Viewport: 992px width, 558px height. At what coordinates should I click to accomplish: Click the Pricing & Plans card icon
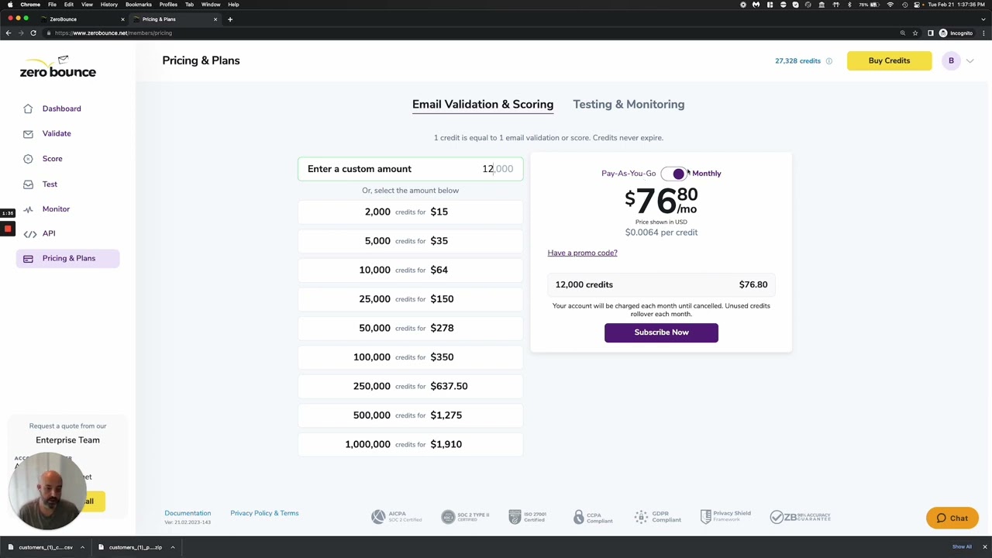28,258
